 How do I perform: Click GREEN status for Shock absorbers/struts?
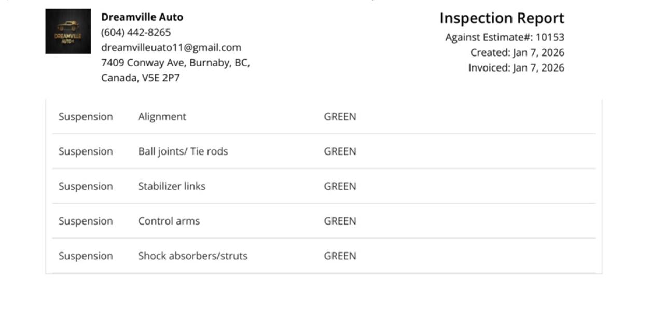coord(340,256)
